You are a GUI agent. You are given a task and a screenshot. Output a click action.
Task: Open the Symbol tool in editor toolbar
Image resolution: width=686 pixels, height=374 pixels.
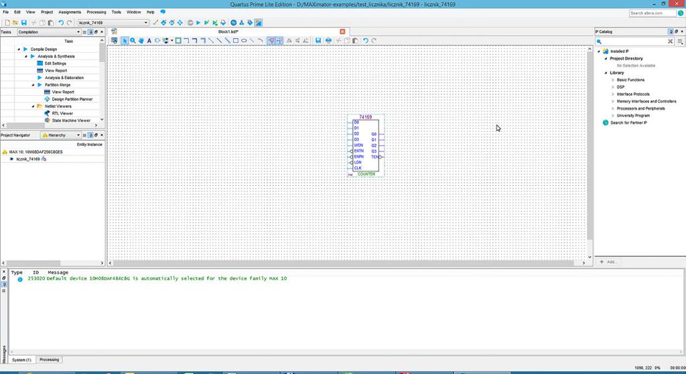157,41
